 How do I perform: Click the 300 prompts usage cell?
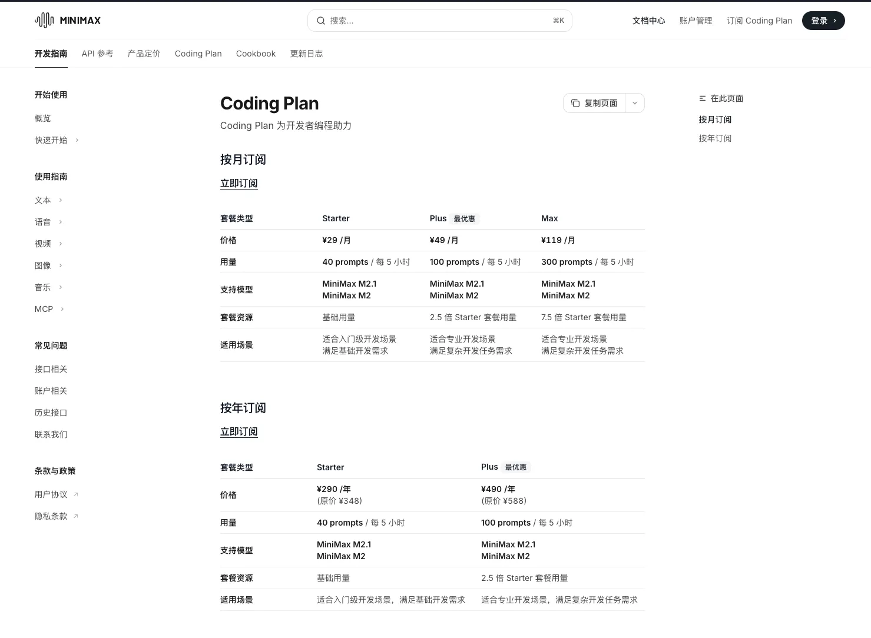pyautogui.click(x=588, y=262)
